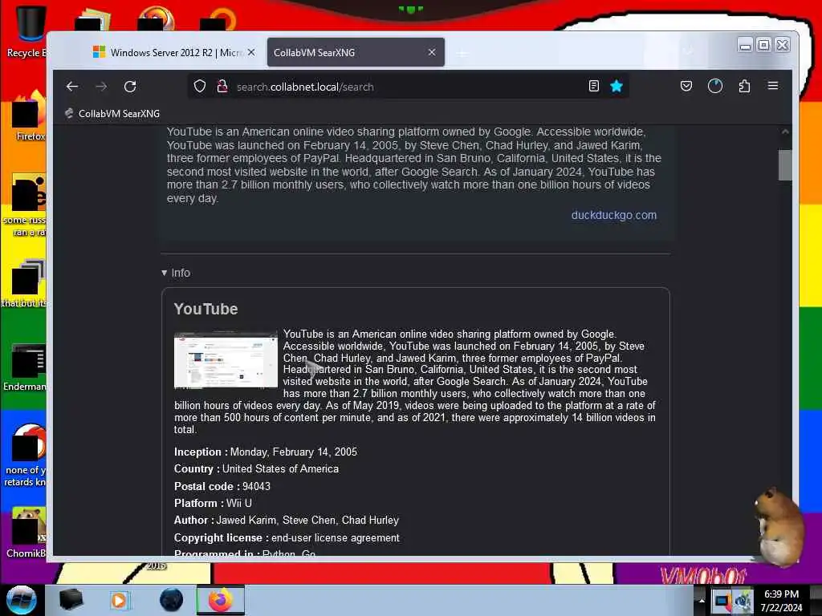The width and height of the screenshot is (822, 616).
Task: Launch the media player taskbar icon
Action: click(119, 600)
